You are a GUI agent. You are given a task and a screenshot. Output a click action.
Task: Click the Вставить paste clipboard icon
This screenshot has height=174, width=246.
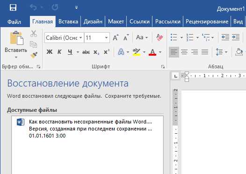(16, 38)
